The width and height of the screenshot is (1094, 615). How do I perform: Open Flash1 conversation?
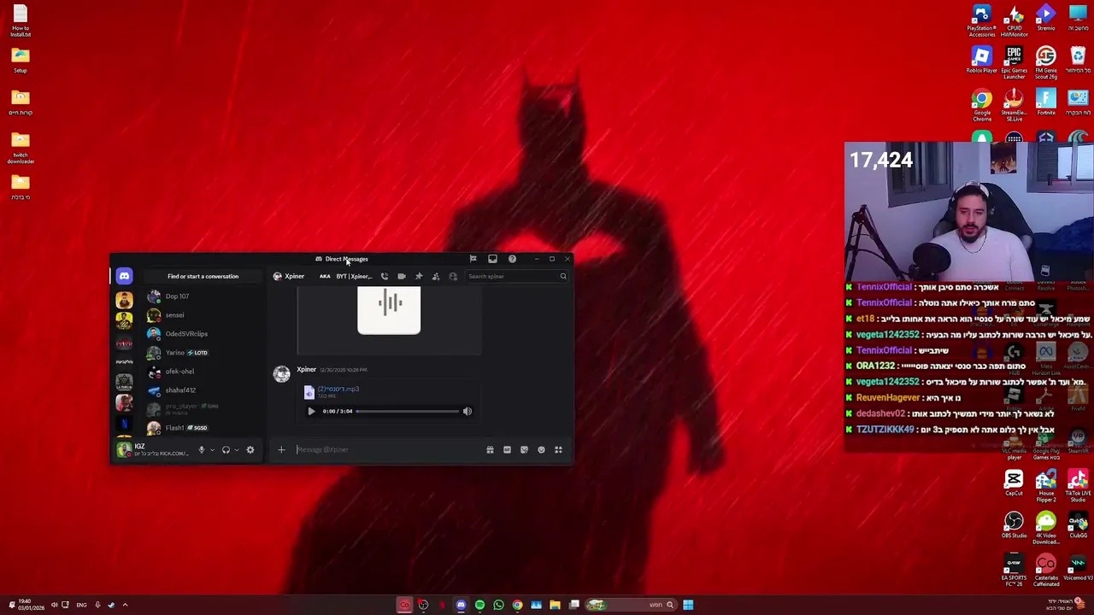tap(203, 428)
